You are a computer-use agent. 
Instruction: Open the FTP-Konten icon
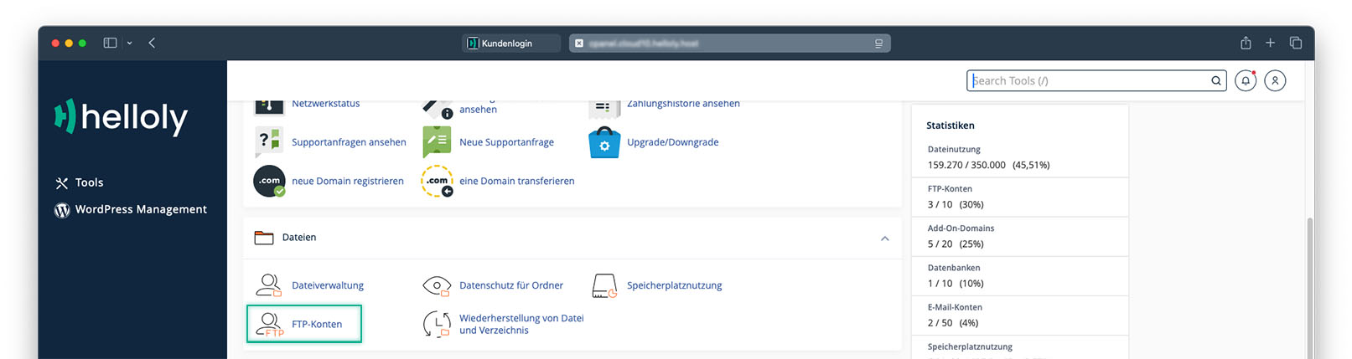click(269, 324)
